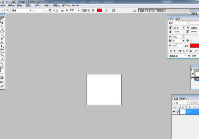This screenshot has height=139, width=199.
Task: Toggle visibility eye of 背景 layer
Action: point(173,112)
